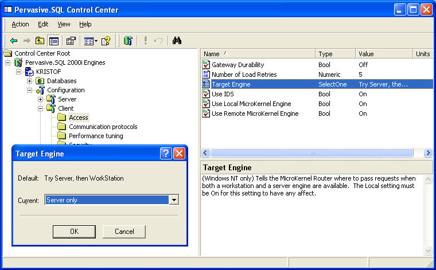Click the Use IDS setting icon
This screenshot has height=270, width=436.
click(206, 93)
